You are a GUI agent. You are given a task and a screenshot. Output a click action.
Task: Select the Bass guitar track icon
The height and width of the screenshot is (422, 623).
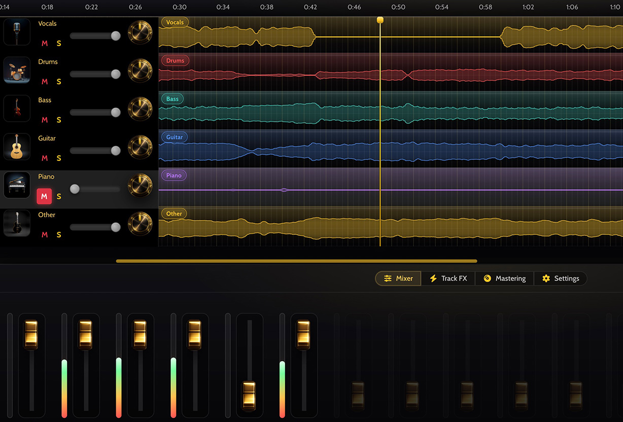[17, 108]
